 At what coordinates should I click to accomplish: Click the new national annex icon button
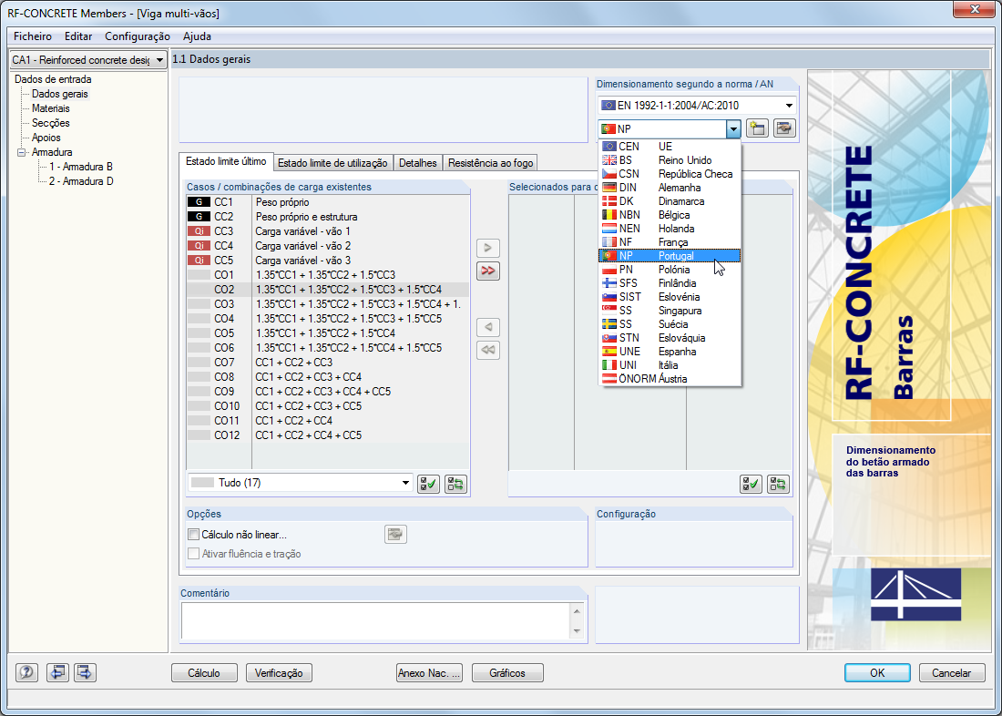(x=757, y=128)
